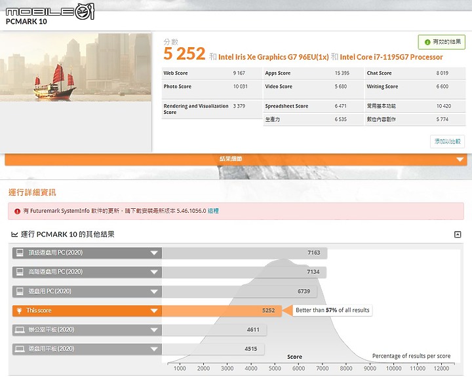Click desktop icon in 遊戲用 PC (2020) row
The width and height of the screenshot is (472, 381).
(x=20, y=291)
